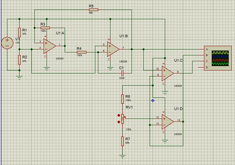The width and height of the screenshot is (235, 165).
Task: Click the 'U1:A' reference label
Action: click(60, 33)
